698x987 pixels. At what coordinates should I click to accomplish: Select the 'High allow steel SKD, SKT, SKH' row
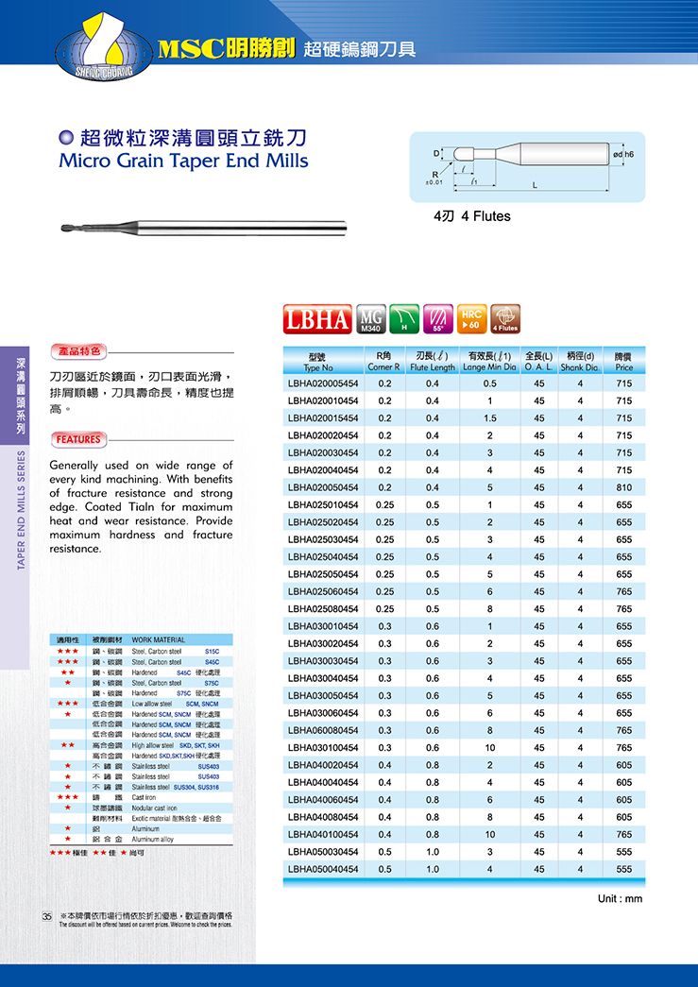point(142,745)
